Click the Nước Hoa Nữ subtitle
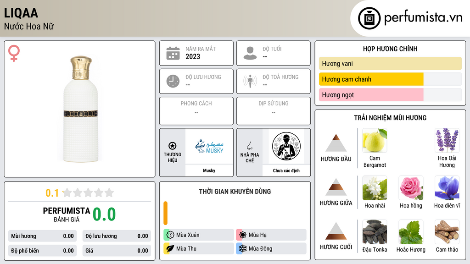 (x=29, y=26)
